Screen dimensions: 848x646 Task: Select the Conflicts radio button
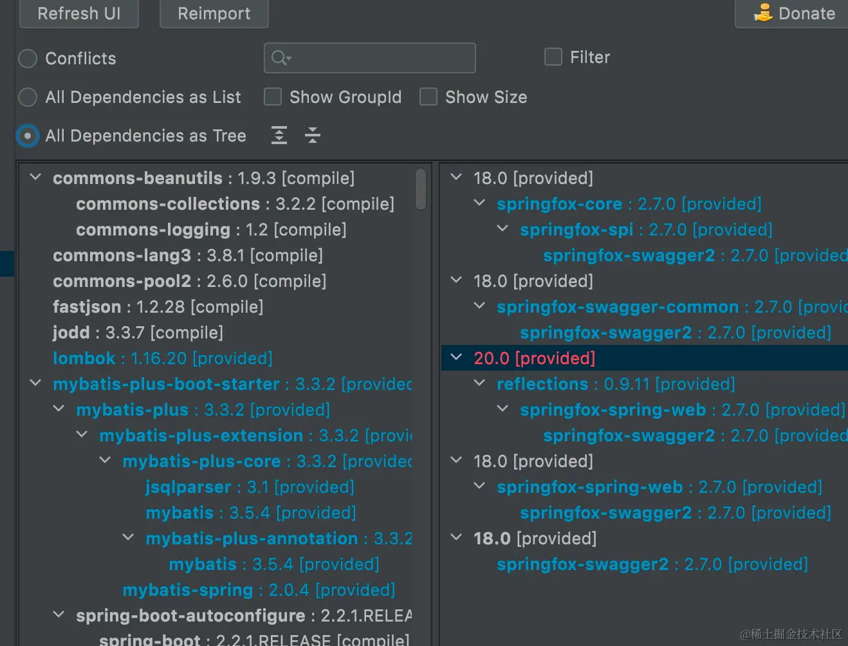pyautogui.click(x=28, y=59)
